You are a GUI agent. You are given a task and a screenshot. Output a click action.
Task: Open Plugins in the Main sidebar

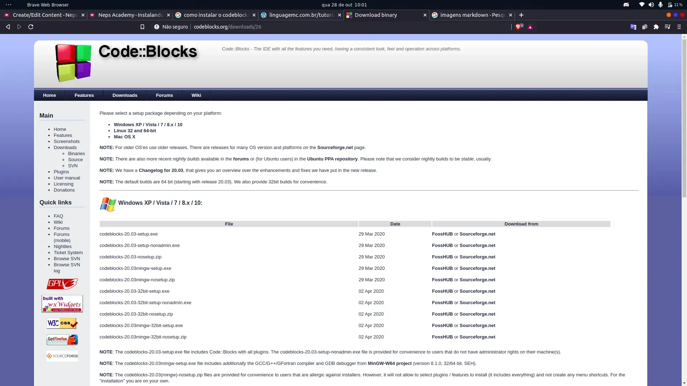tap(61, 172)
